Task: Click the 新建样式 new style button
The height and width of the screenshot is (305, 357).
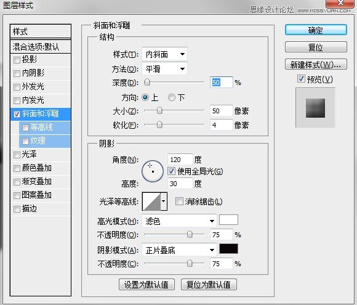Action: tap(316, 65)
